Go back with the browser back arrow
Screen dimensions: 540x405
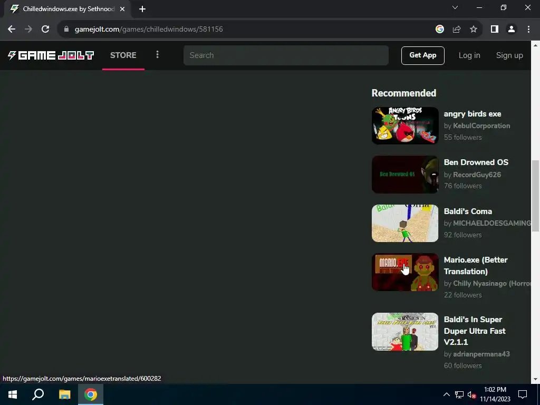(x=12, y=30)
